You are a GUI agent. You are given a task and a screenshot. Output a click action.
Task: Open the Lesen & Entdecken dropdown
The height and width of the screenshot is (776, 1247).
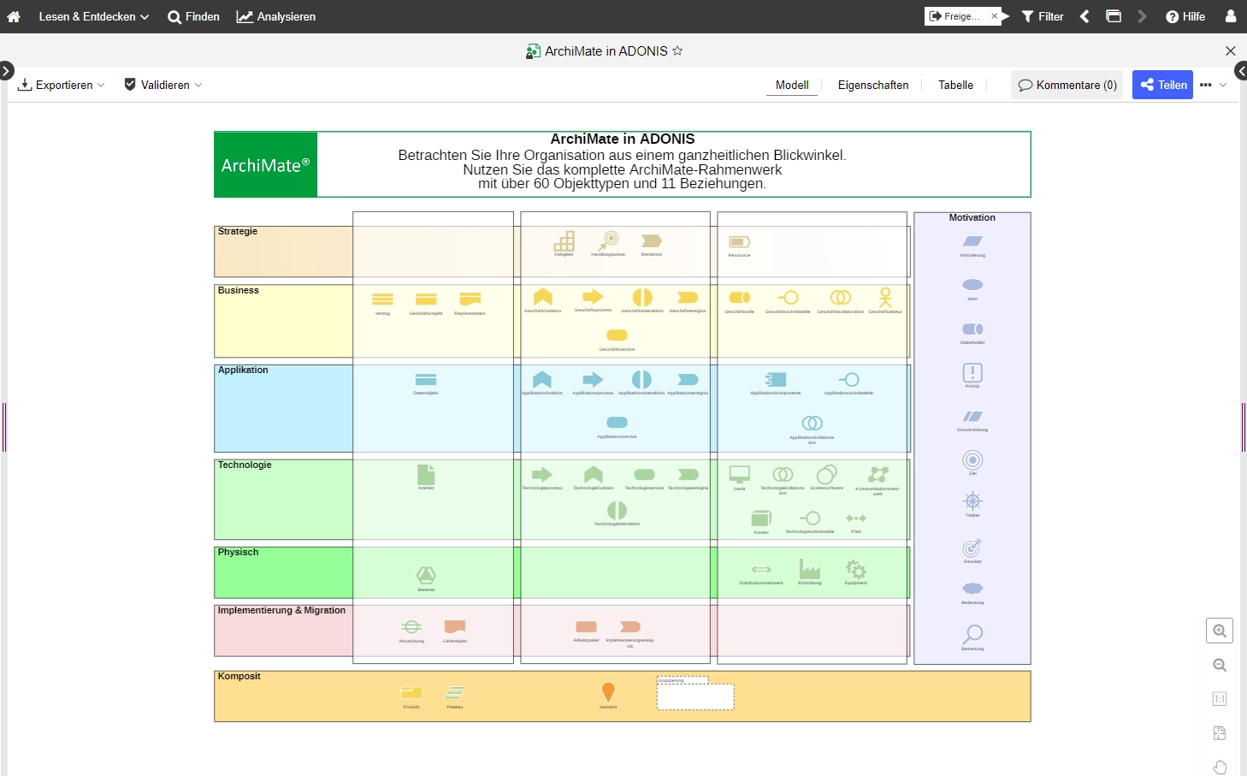pos(93,16)
